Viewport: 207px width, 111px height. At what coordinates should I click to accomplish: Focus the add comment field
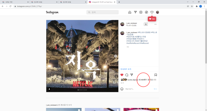(x=139, y=89)
